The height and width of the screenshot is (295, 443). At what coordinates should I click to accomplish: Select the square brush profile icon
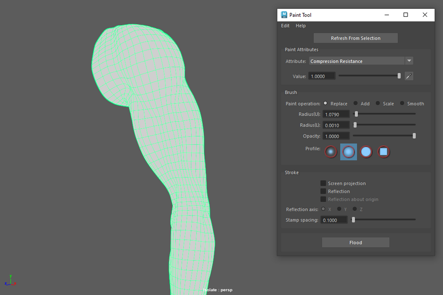pos(383,152)
